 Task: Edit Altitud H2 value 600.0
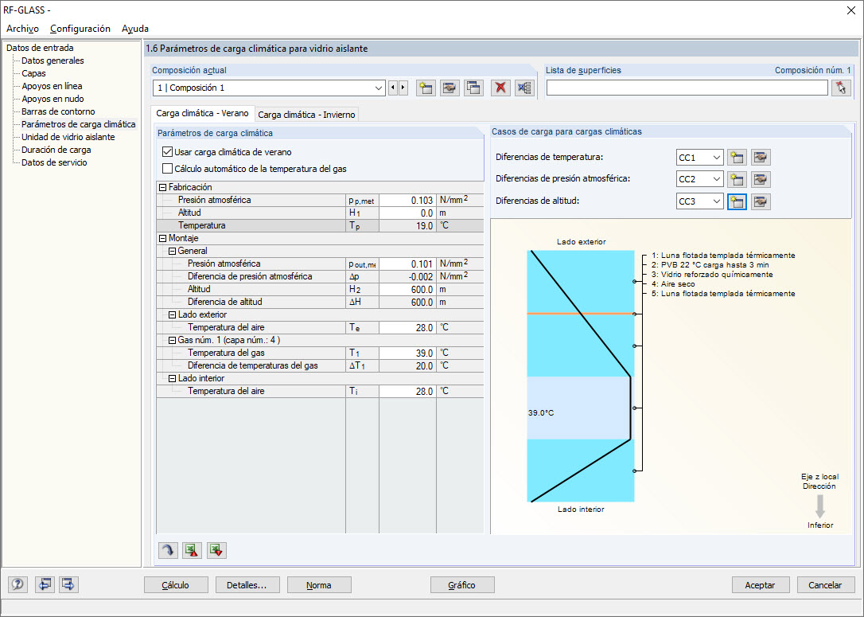click(x=408, y=290)
